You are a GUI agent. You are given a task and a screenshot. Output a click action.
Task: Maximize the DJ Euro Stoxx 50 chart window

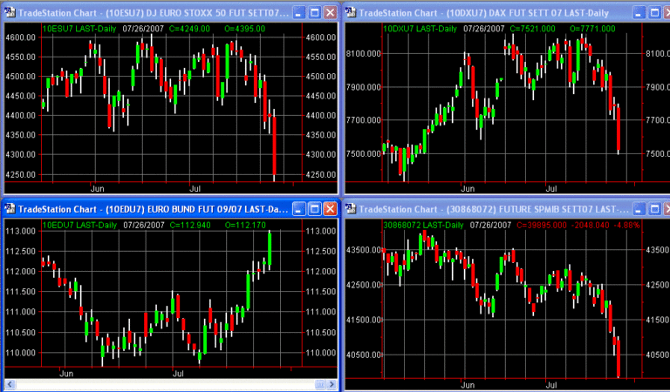(x=313, y=13)
